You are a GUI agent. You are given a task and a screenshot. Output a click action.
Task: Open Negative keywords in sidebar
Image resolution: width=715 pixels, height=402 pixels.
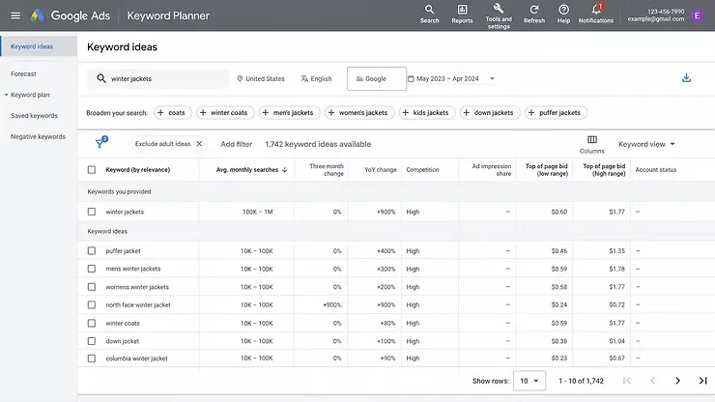click(x=38, y=137)
